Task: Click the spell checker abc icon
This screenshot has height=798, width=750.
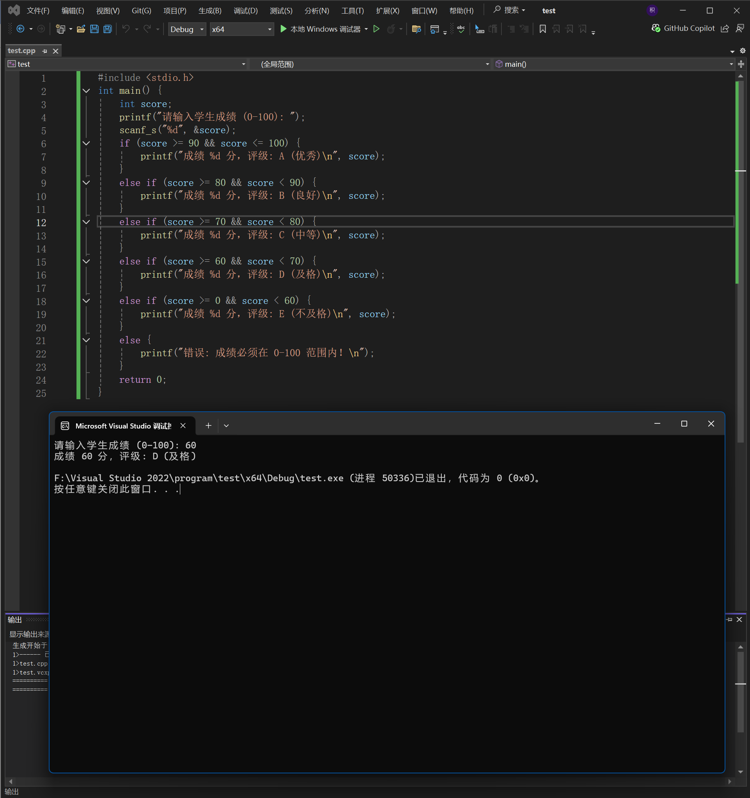Action: (461, 29)
